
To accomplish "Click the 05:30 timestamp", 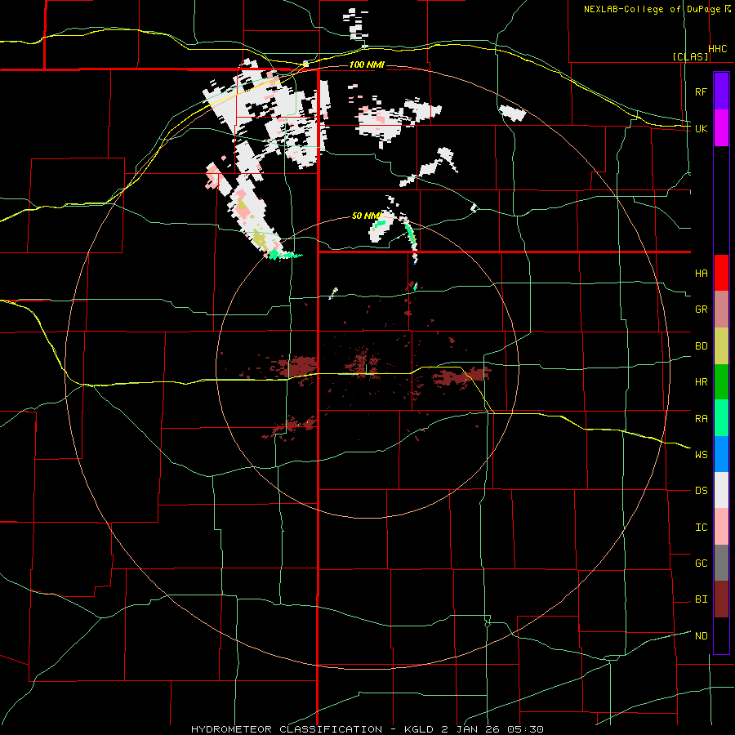I will 525,729.
